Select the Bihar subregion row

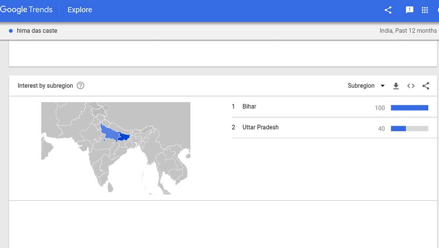pyautogui.click(x=334, y=107)
